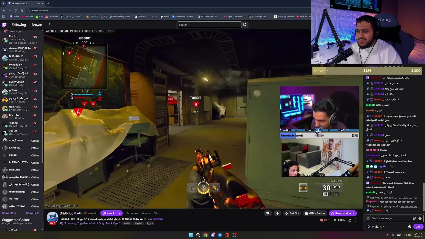Open the SHARKK channel avatar

(x=52, y=218)
